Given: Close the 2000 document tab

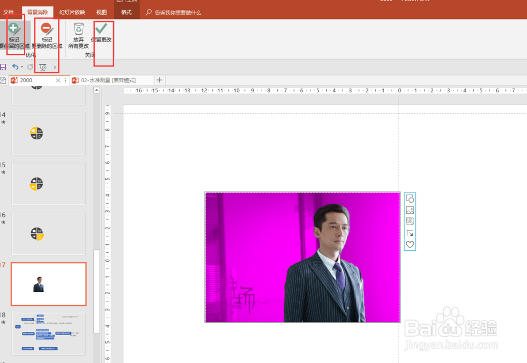Looking at the screenshot, I should 58,80.
